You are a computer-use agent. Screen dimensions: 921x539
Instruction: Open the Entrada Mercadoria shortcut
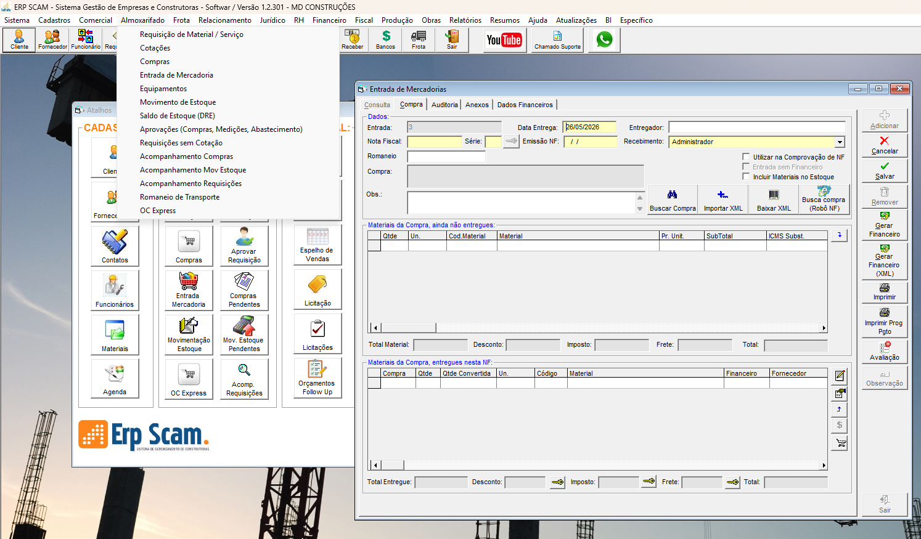tap(189, 290)
